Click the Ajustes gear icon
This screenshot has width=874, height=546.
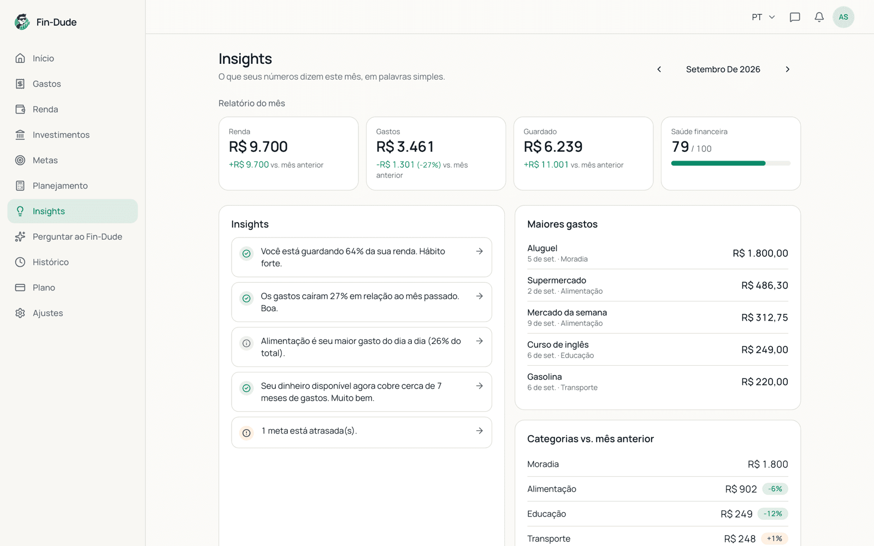click(x=20, y=313)
